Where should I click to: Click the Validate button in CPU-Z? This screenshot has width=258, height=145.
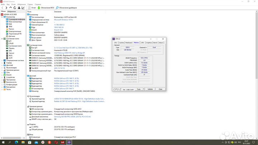coord(150,89)
